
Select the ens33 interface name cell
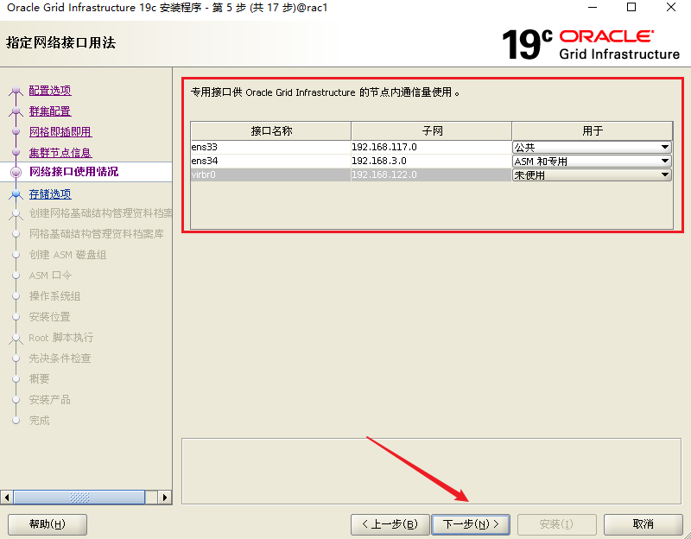270,148
